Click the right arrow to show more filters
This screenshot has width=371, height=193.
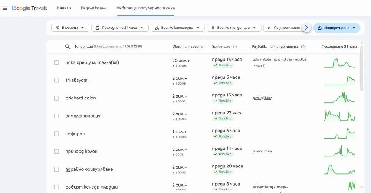click(x=306, y=28)
